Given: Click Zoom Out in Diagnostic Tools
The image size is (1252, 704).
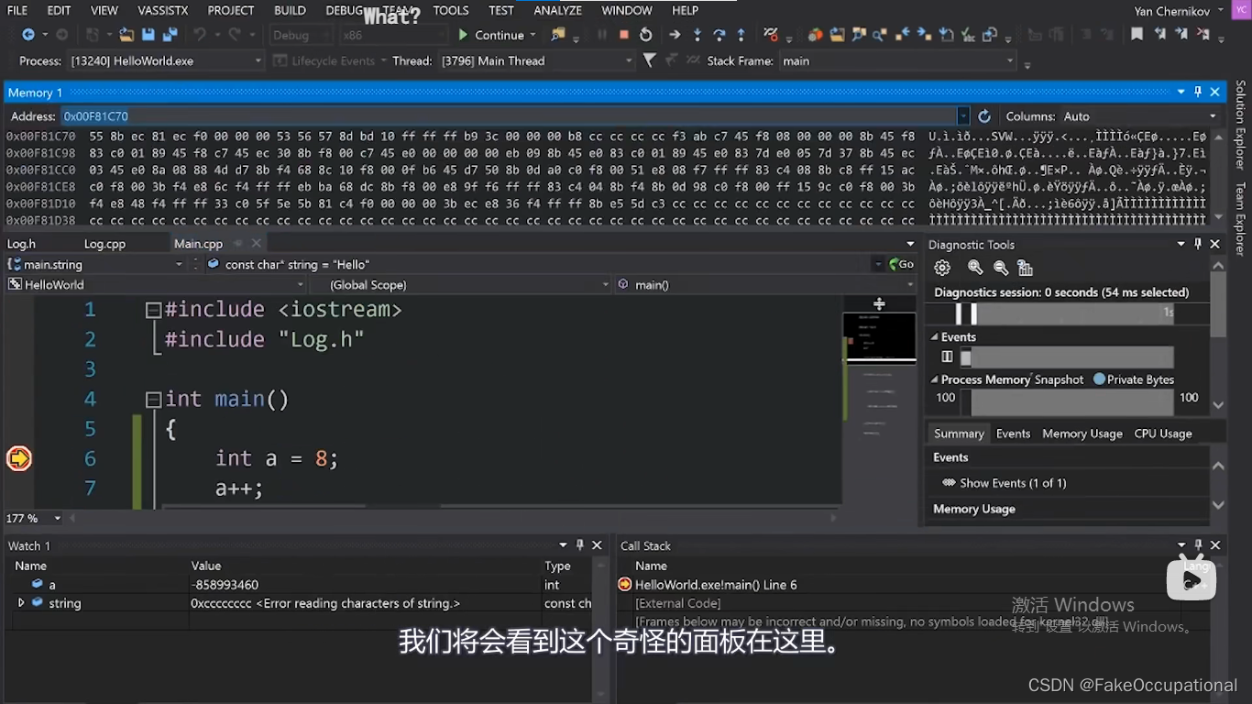Looking at the screenshot, I should (1001, 268).
